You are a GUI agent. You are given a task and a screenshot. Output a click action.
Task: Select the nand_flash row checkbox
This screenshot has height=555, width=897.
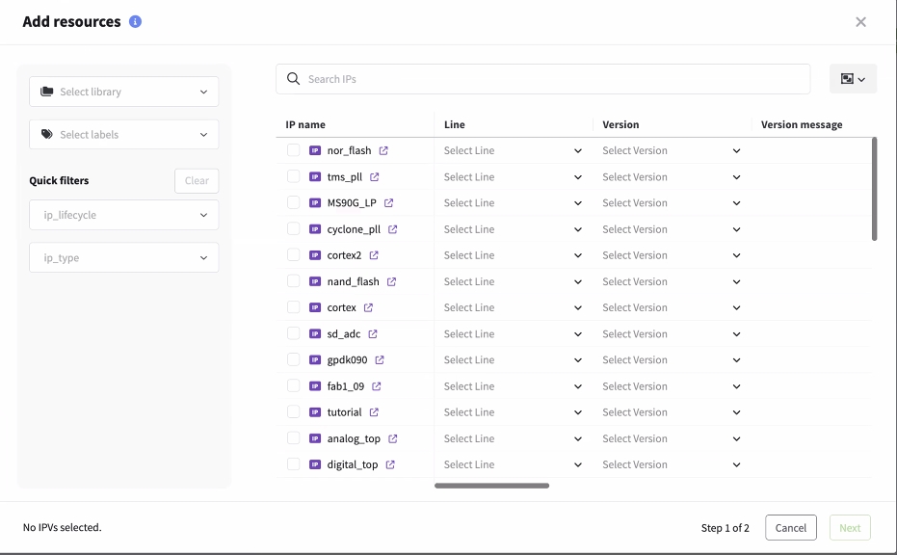point(294,281)
